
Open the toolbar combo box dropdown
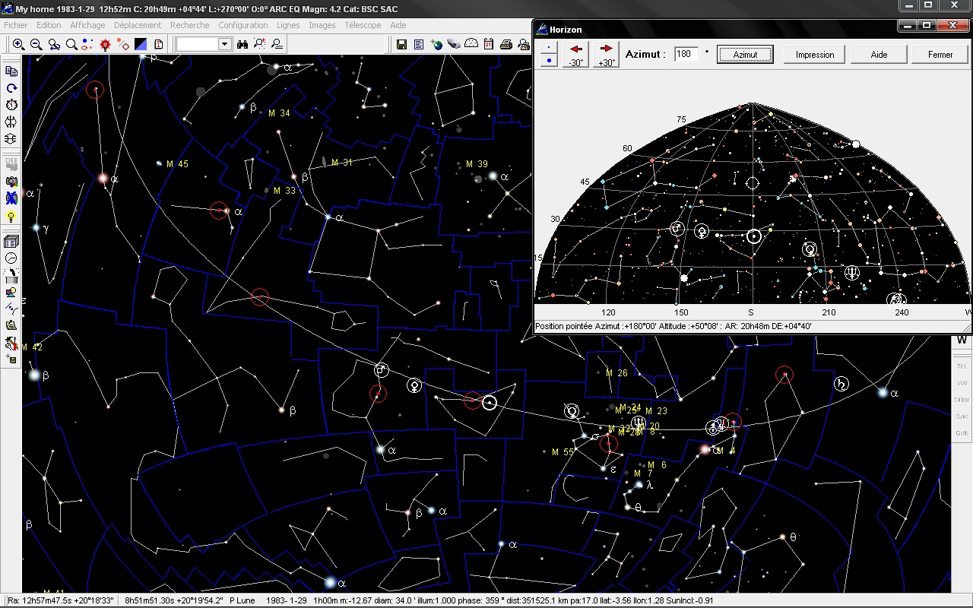tap(224, 45)
